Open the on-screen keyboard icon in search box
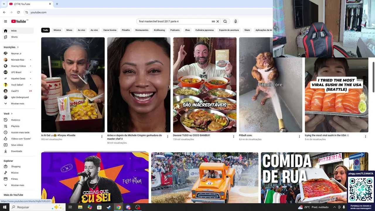Screen dimensions: 375x211 point(213,21)
